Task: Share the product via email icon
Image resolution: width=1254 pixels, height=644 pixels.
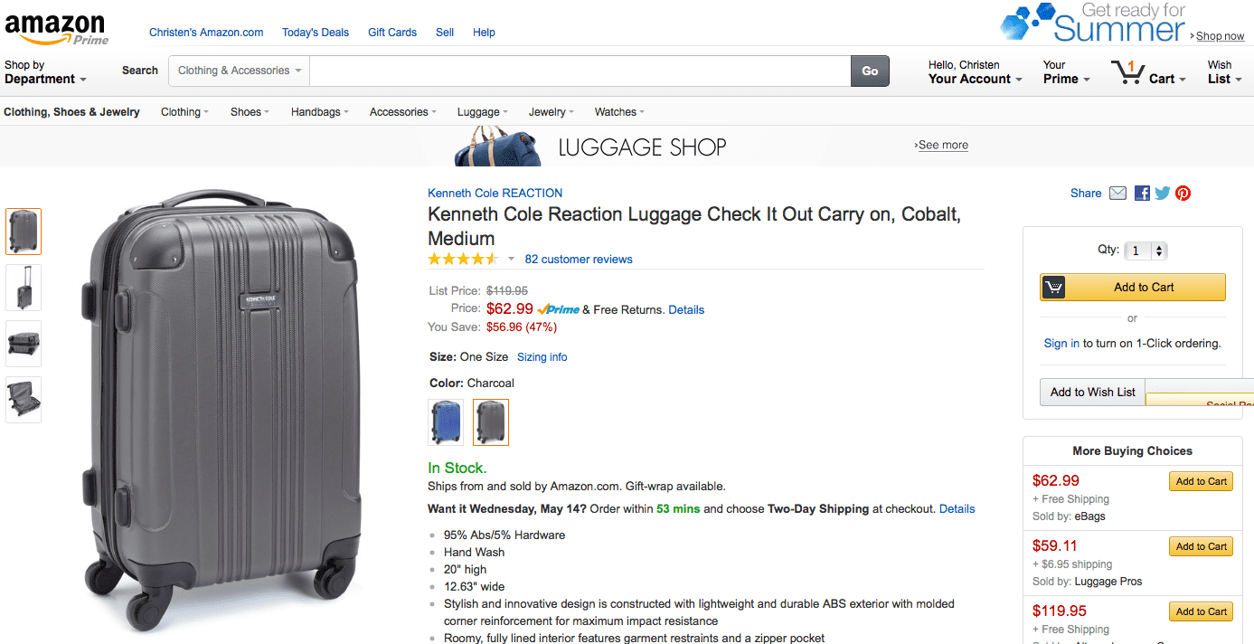Action: tap(1118, 193)
